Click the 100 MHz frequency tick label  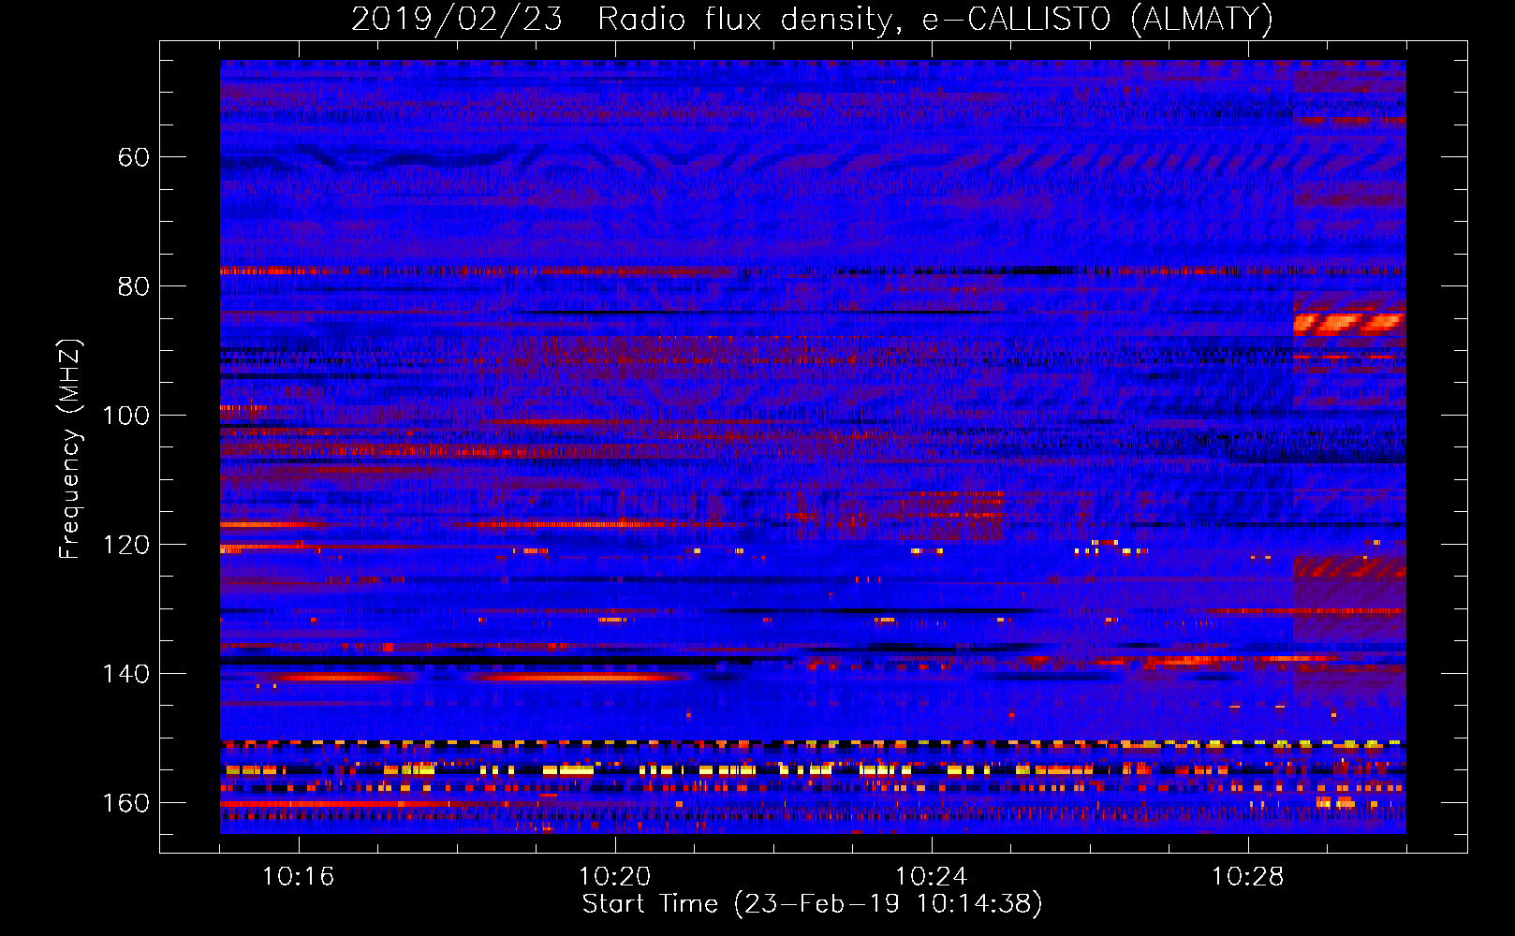(125, 416)
